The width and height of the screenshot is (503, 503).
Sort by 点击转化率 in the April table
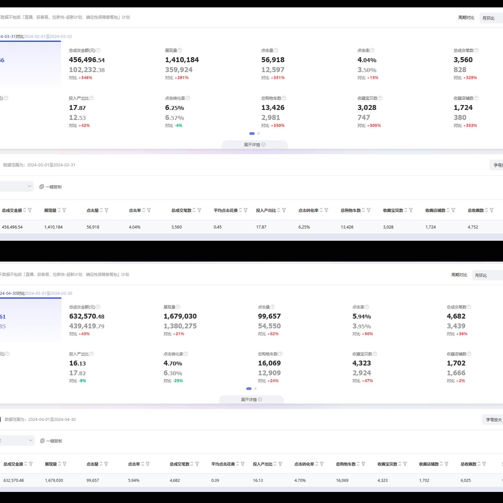pos(317,464)
